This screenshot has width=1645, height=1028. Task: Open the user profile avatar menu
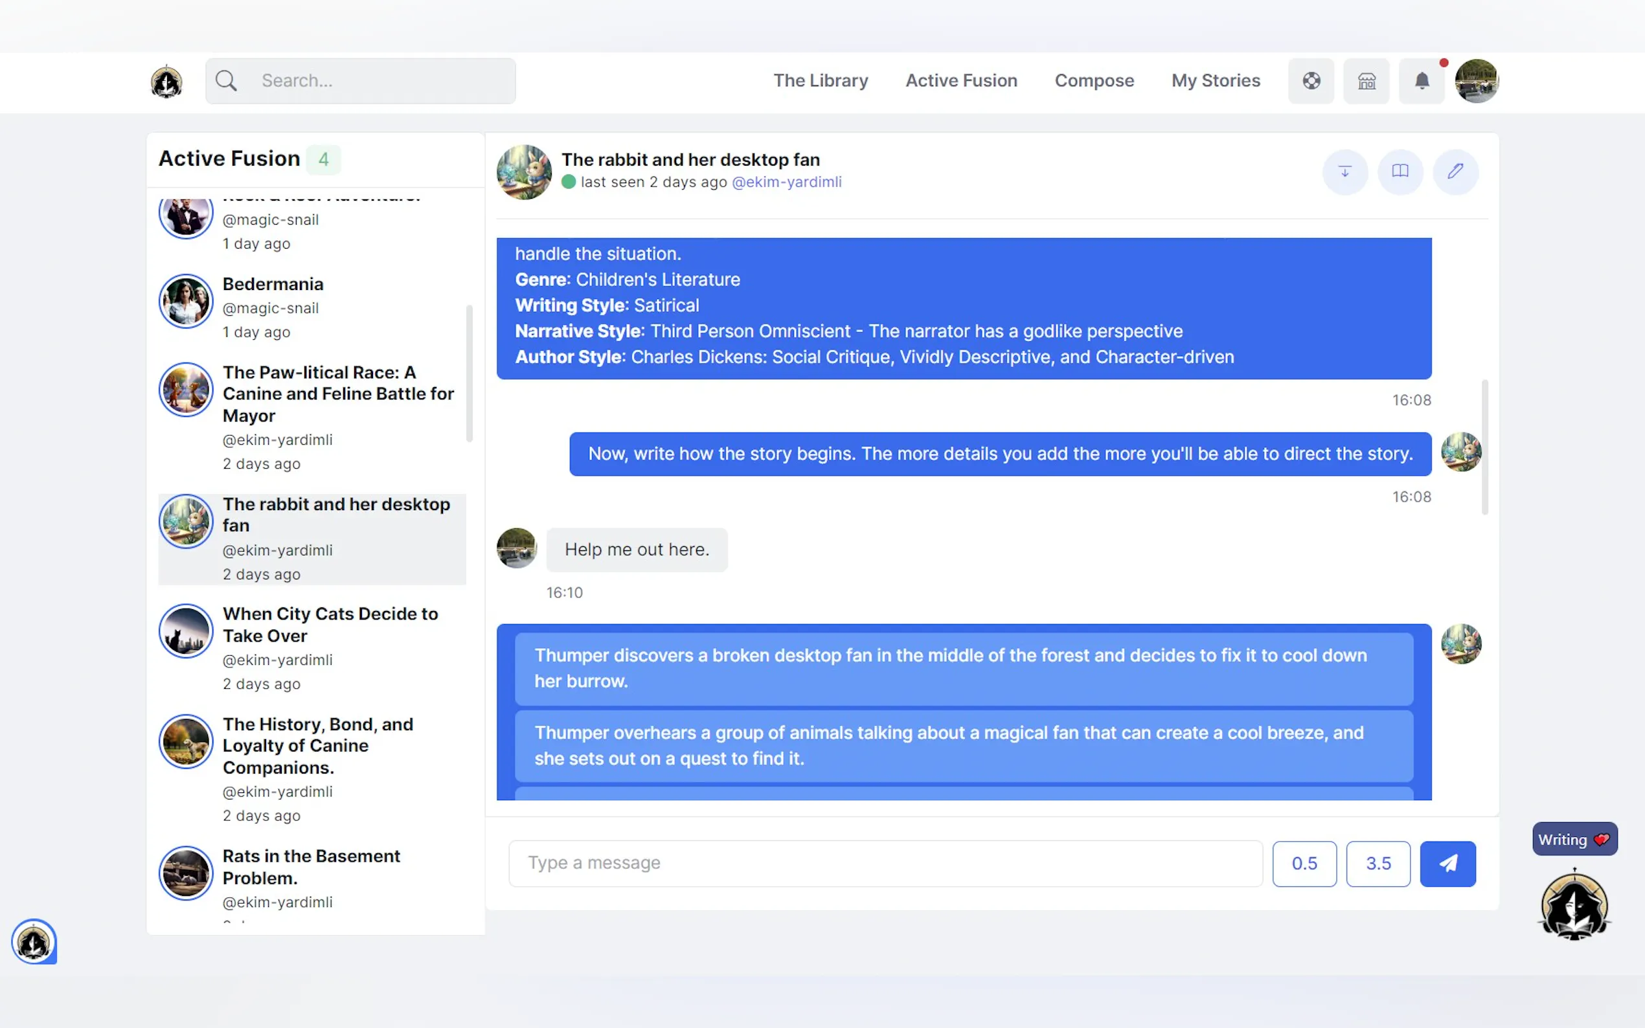1477,81
